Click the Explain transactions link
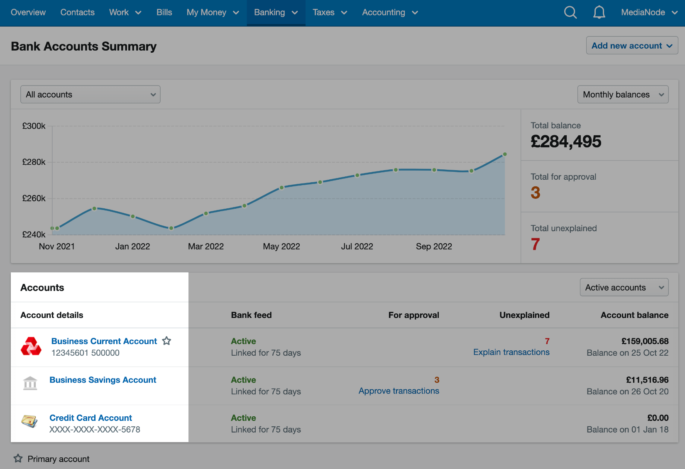 (x=511, y=352)
